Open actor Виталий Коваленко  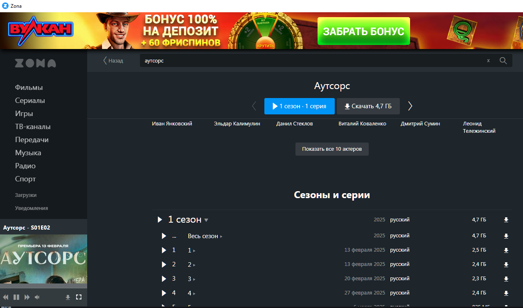pyautogui.click(x=362, y=124)
